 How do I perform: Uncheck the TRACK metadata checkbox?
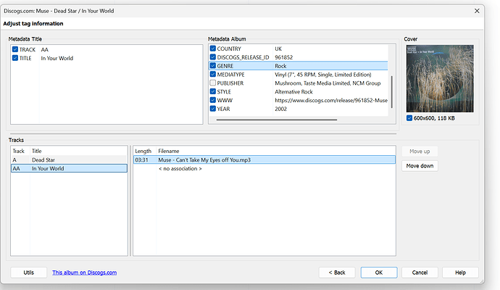pyautogui.click(x=15, y=49)
